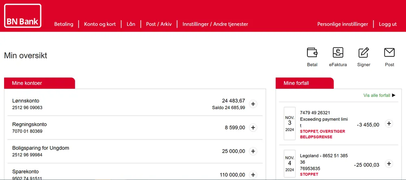Expand Lønnskonto with the plus button
The width and height of the screenshot is (406, 180).
[253, 104]
